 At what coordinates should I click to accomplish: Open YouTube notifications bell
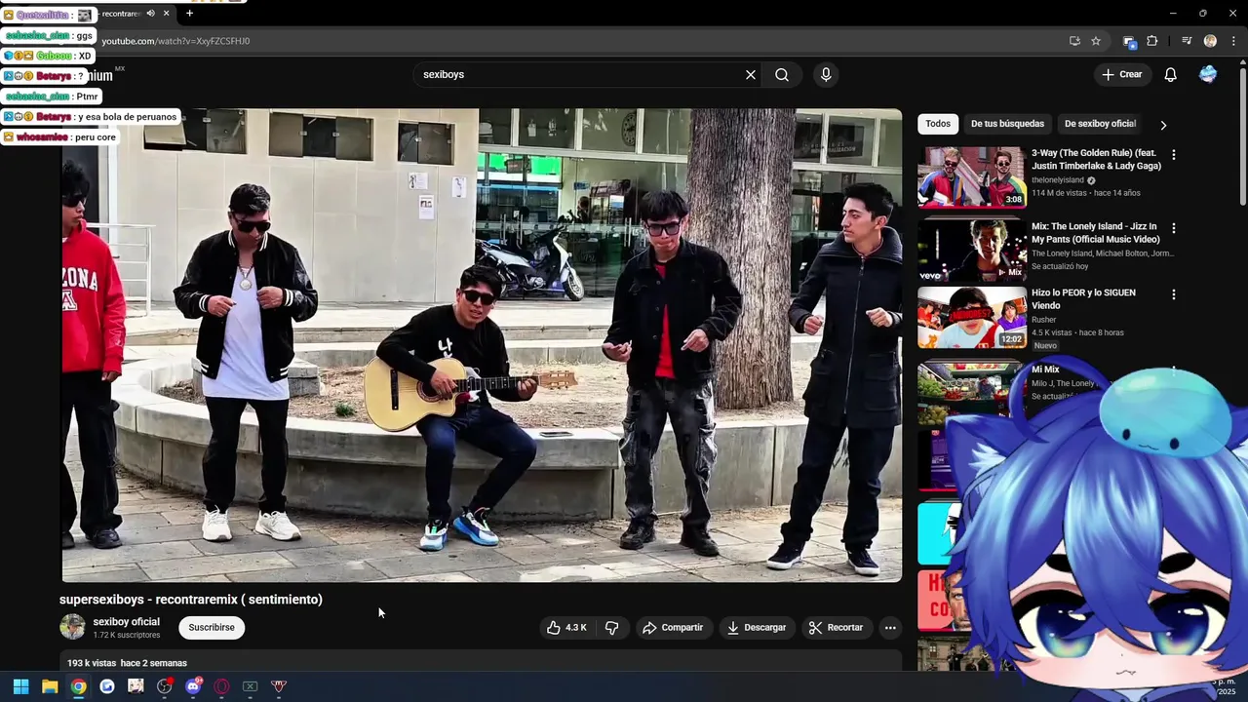[1171, 75]
